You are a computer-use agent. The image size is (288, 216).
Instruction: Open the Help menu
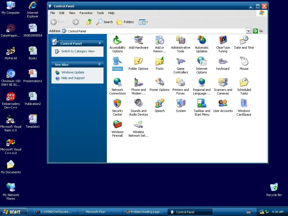coord(111,13)
